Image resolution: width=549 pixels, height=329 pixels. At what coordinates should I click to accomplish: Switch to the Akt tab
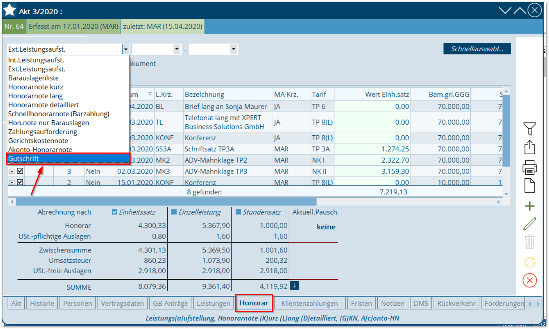pyautogui.click(x=16, y=303)
